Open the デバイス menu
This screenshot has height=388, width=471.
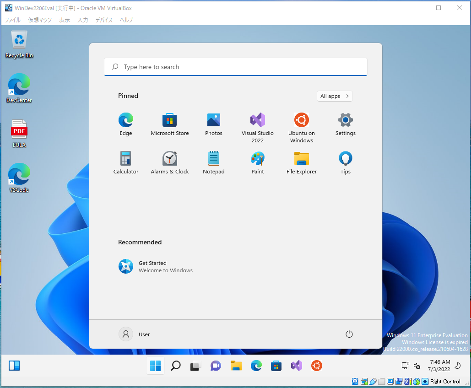tap(104, 20)
